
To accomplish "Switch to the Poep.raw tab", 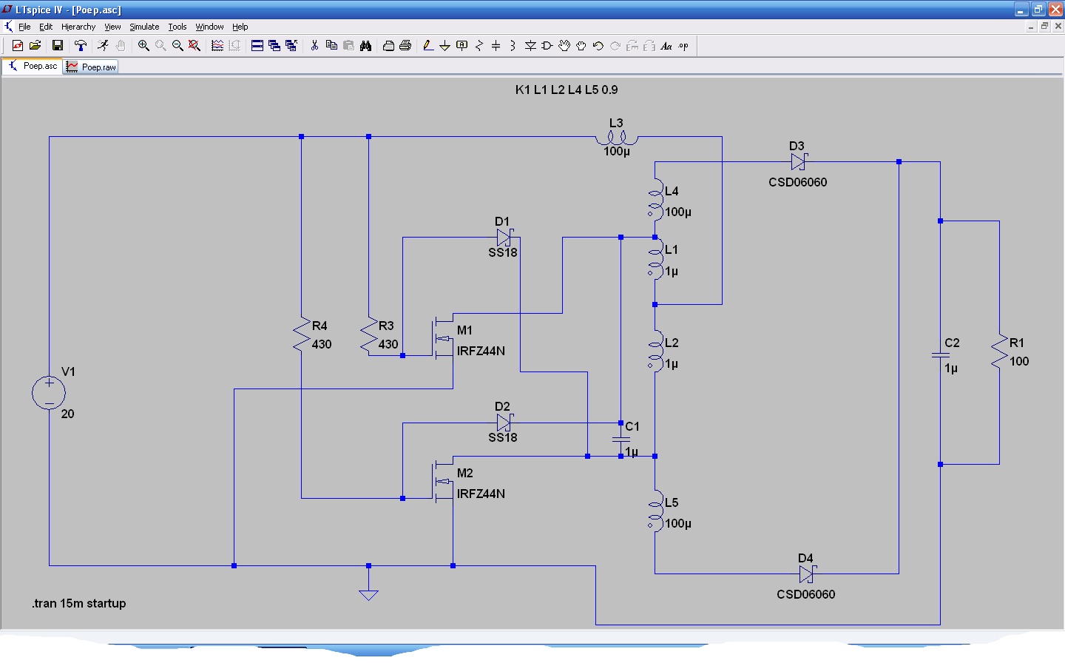I will click(x=92, y=67).
